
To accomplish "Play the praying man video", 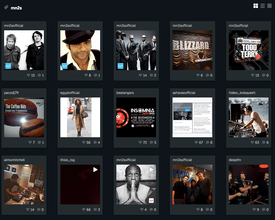I will pos(151,170).
